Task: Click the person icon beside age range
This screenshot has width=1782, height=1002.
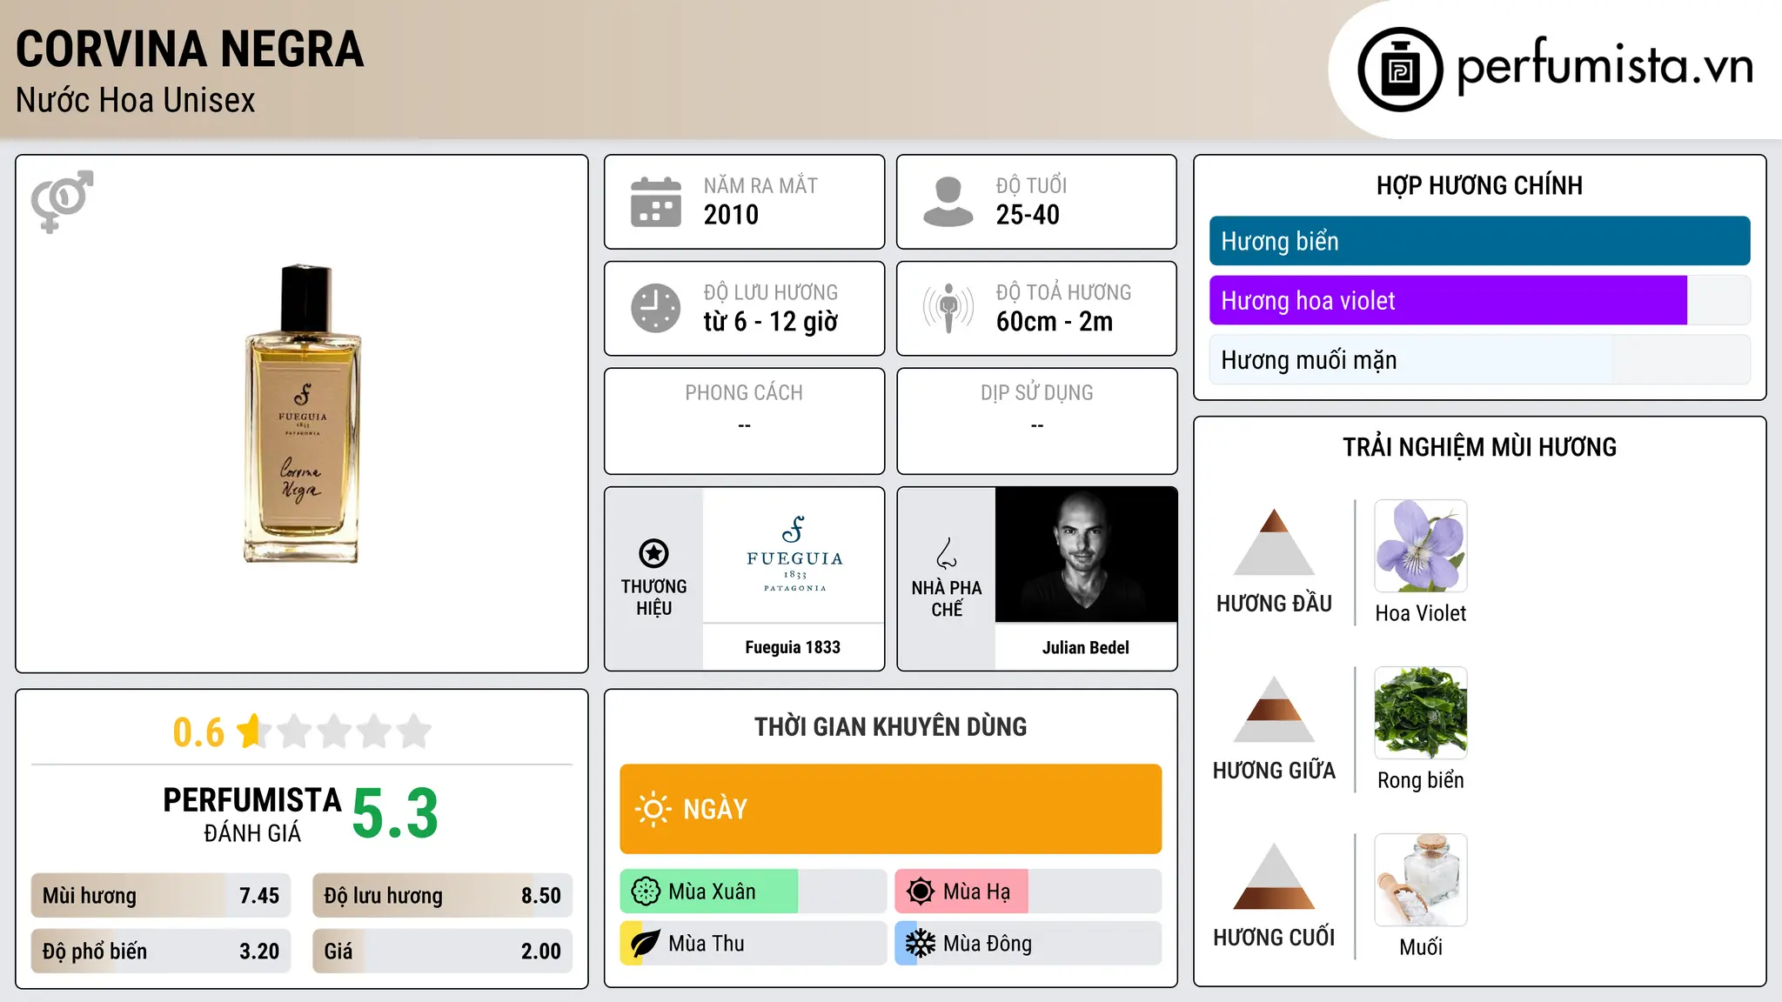Action: 948,202
